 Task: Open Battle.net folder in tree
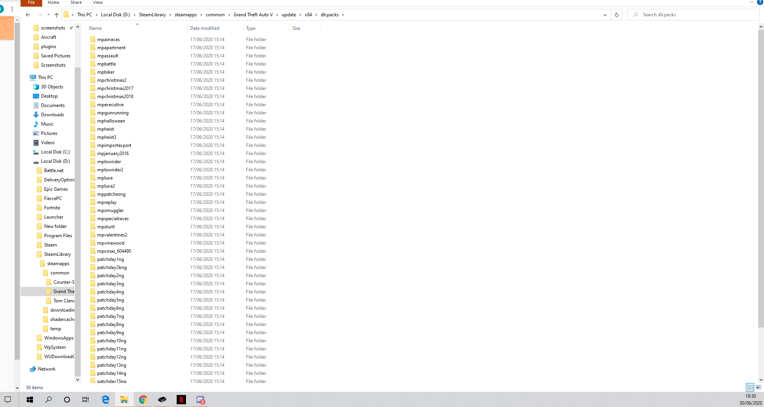pyautogui.click(x=54, y=171)
